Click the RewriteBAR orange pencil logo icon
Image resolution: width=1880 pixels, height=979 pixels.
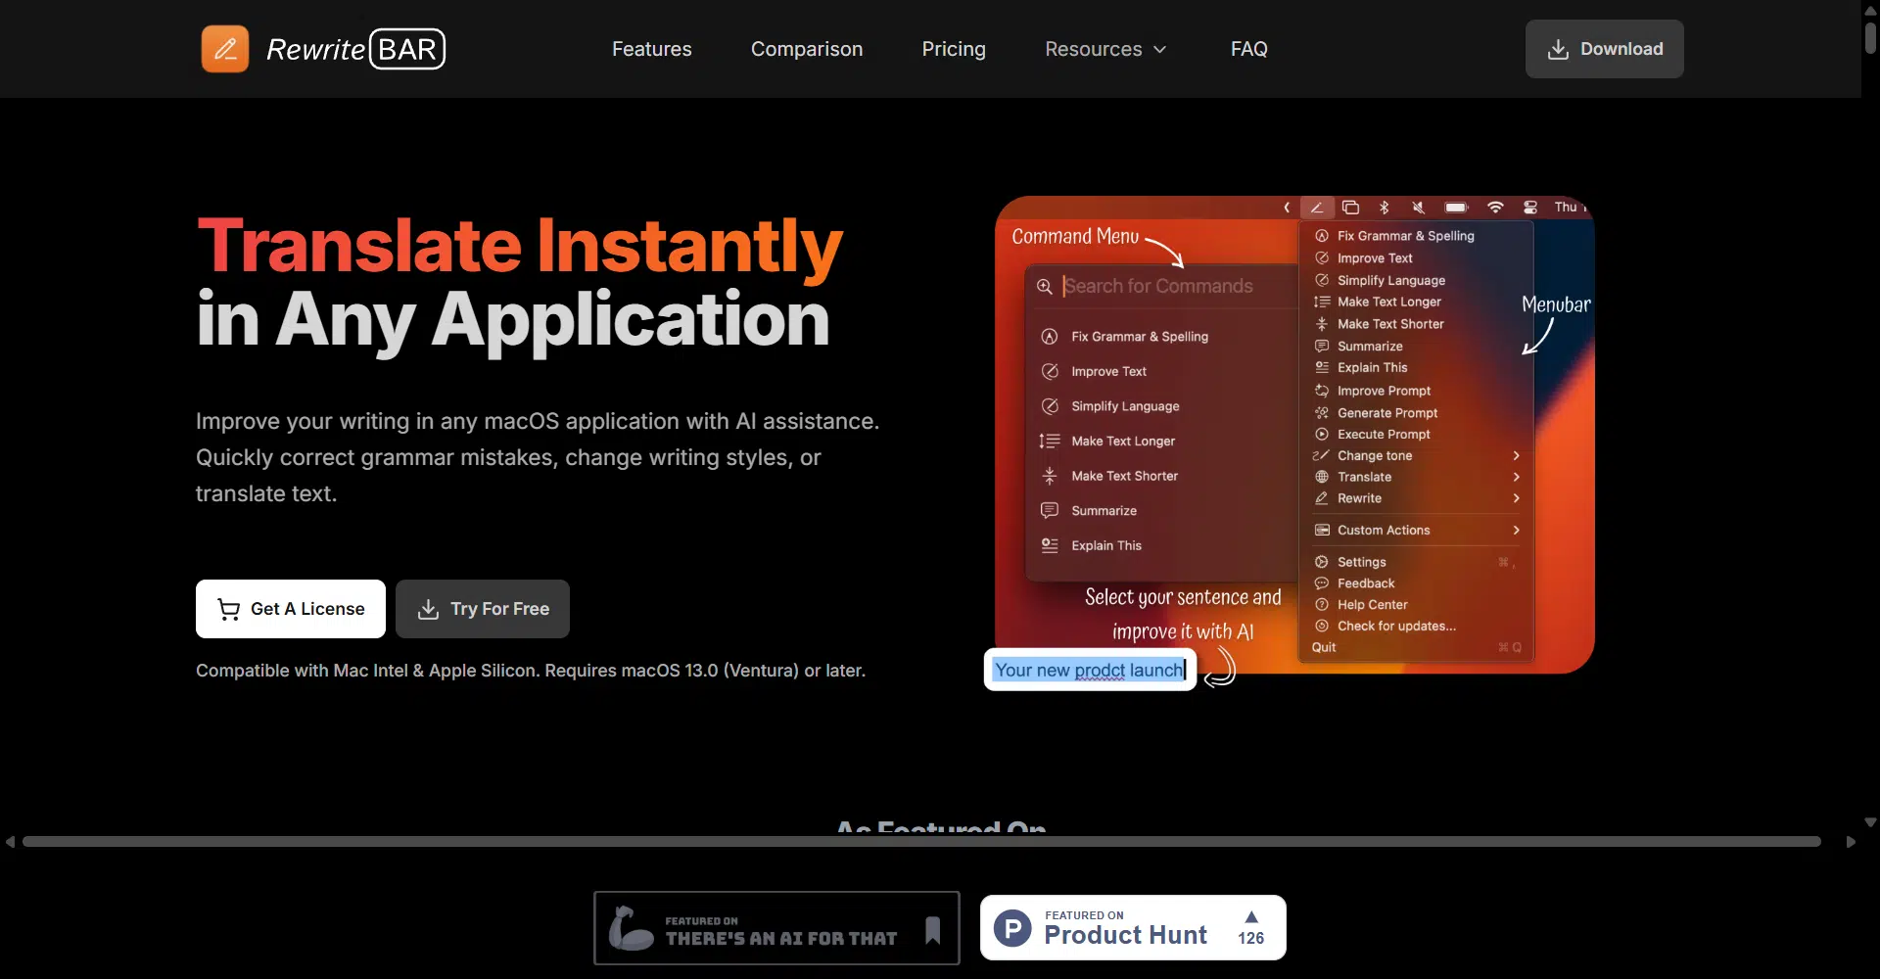coord(225,49)
